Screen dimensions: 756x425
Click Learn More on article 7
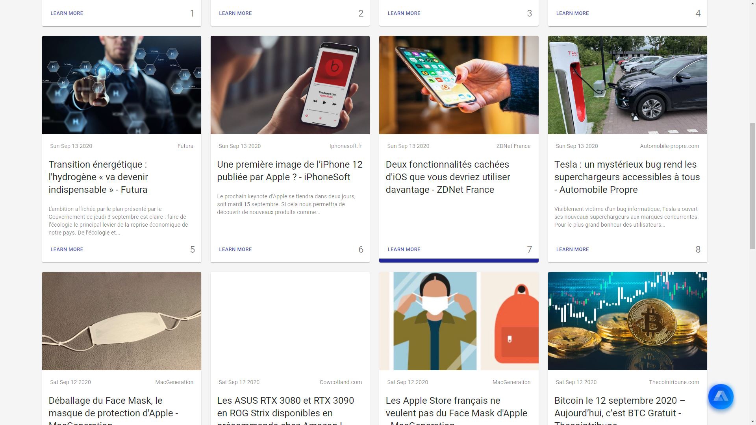(x=404, y=249)
